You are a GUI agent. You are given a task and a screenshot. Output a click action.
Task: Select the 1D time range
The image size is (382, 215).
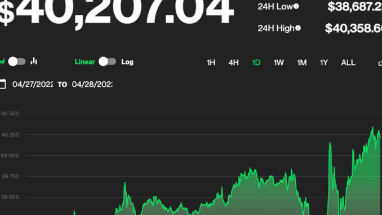coord(256,63)
